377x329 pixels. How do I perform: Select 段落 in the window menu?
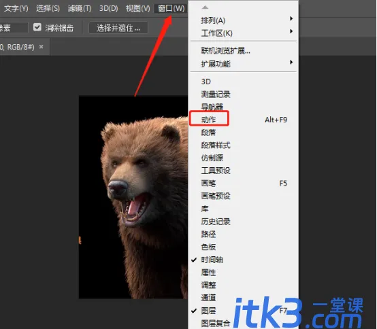tap(244, 133)
